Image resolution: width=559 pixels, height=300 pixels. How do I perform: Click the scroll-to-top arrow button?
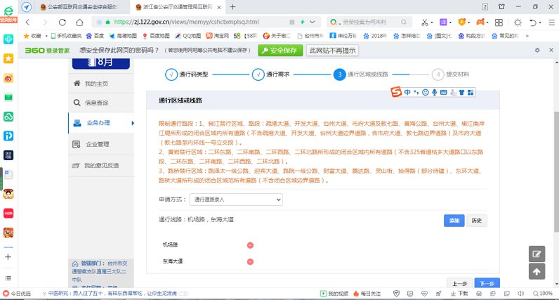click(x=537, y=271)
